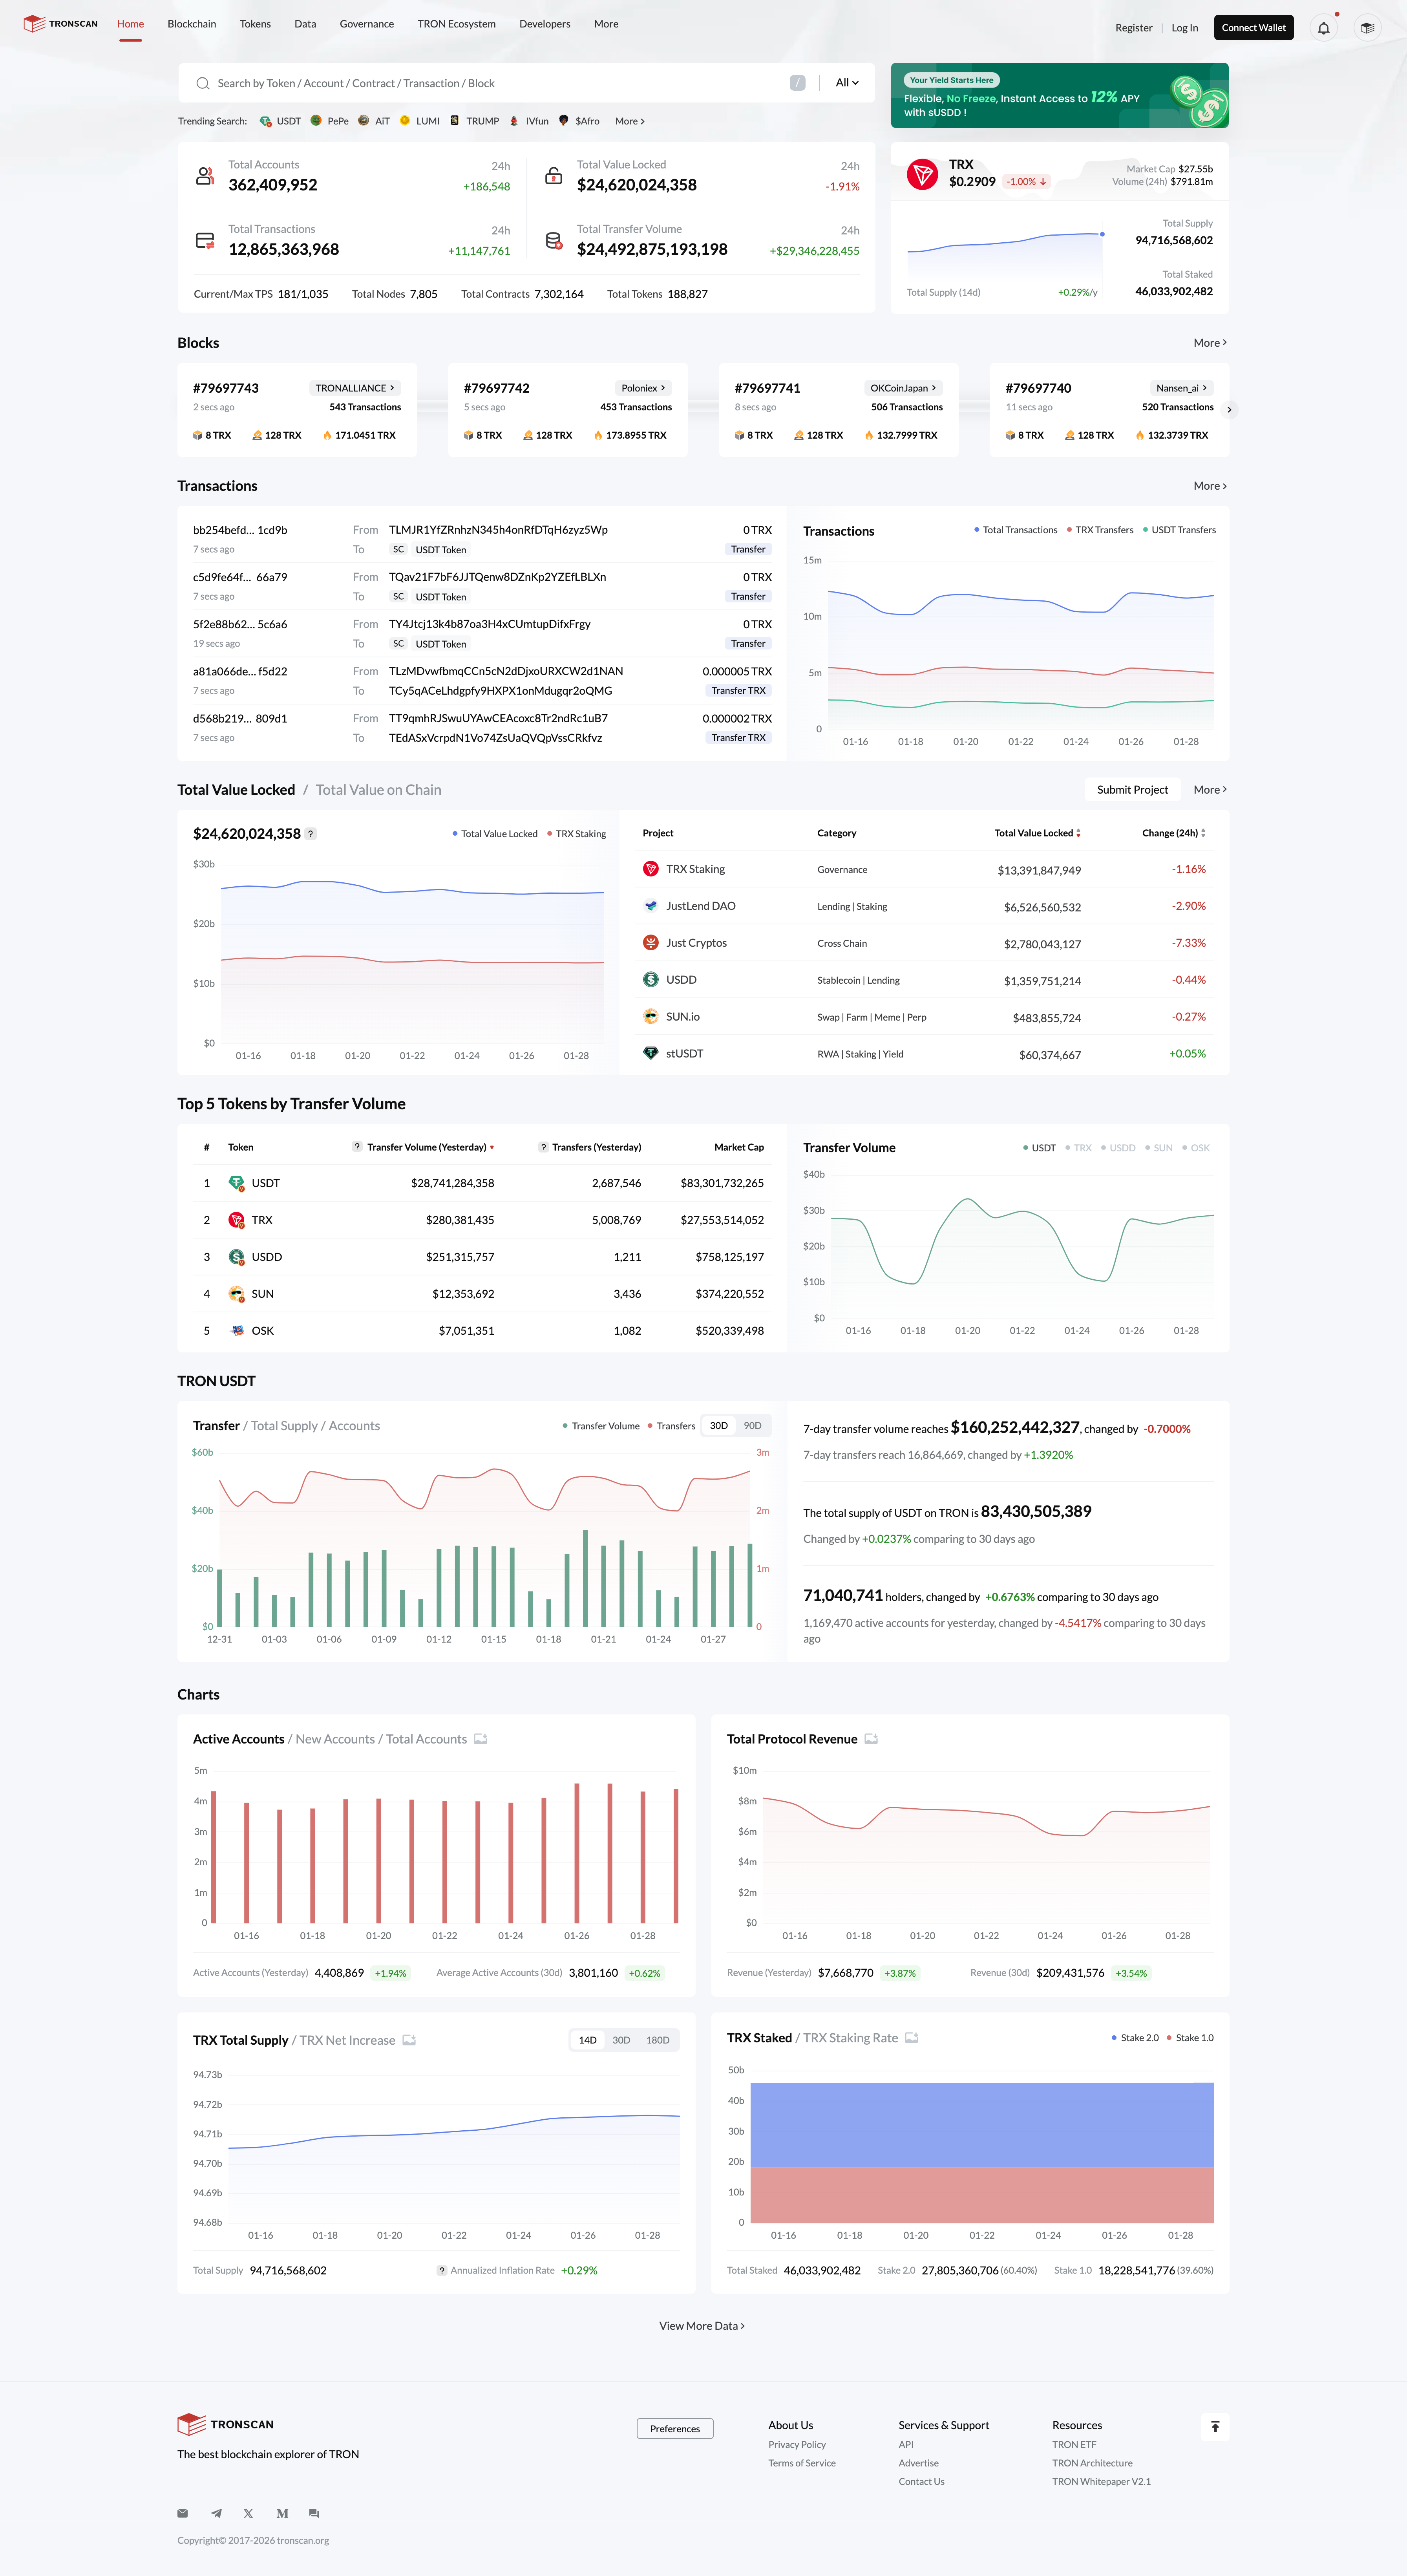The height and width of the screenshot is (2576, 1407).
Task: Switch to the Total Value on Chain tab
Action: [378, 789]
